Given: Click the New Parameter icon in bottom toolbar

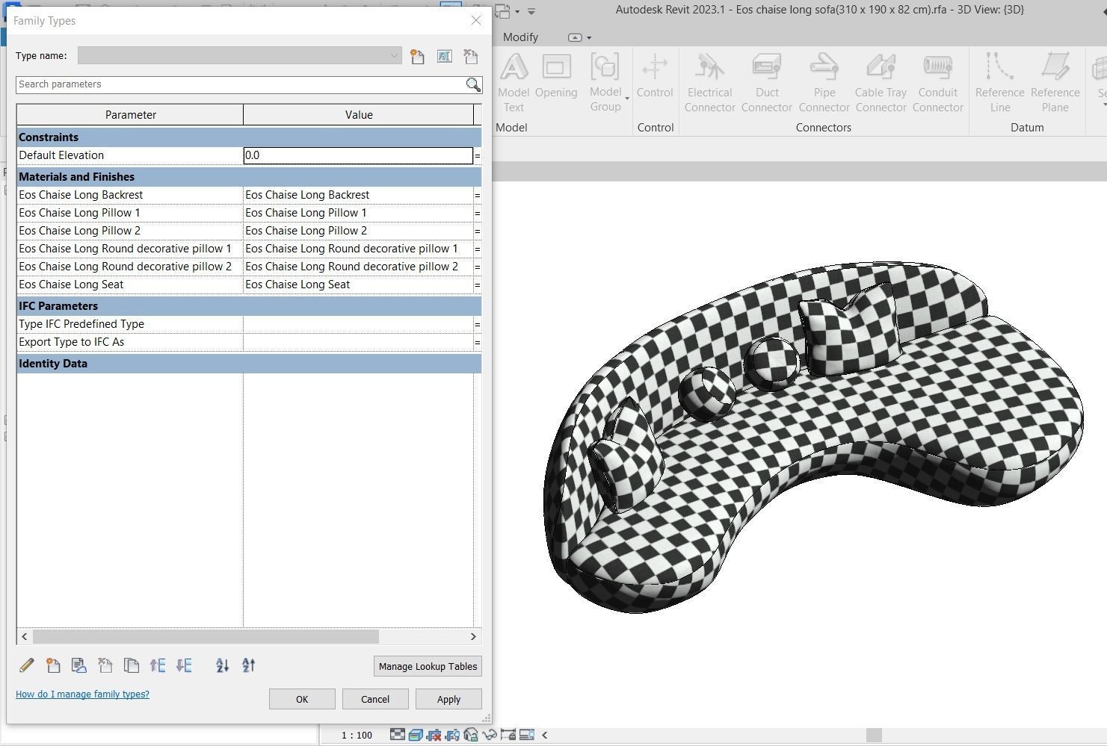Looking at the screenshot, I should [x=53, y=665].
